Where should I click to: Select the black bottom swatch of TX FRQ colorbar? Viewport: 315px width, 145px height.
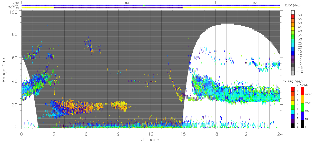click(x=293, y=125)
